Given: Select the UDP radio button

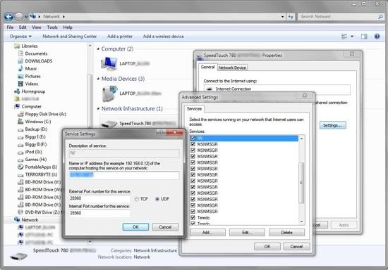Looking at the screenshot, I should 157,199.
